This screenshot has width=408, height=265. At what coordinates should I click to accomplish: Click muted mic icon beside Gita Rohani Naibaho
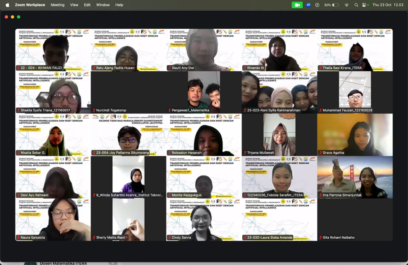coord(320,238)
